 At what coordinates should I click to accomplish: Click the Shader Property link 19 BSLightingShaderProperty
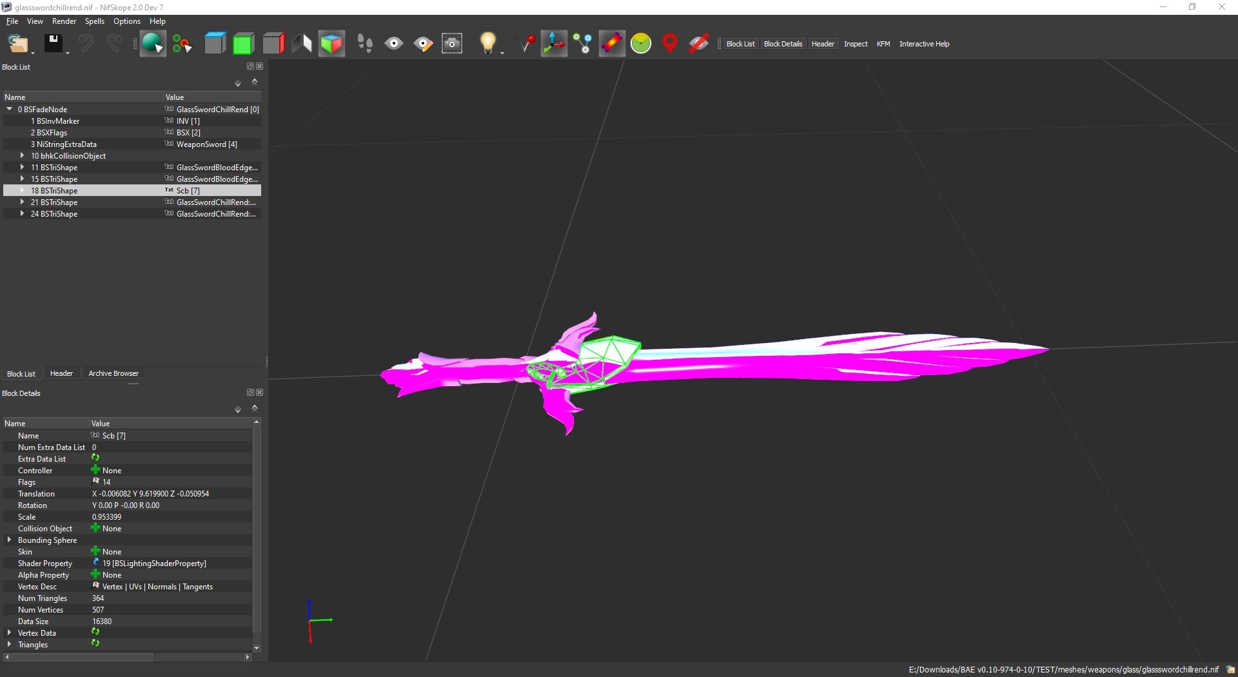point(153,563)
